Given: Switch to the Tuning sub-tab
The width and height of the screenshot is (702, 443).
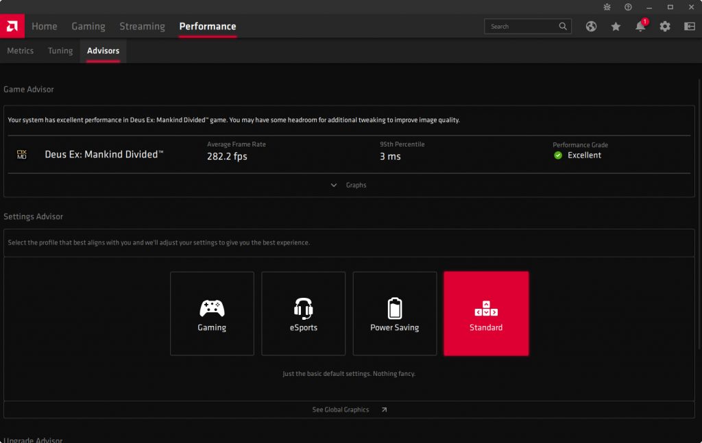Looking at the screenshot, I should (x=60, y=51).
